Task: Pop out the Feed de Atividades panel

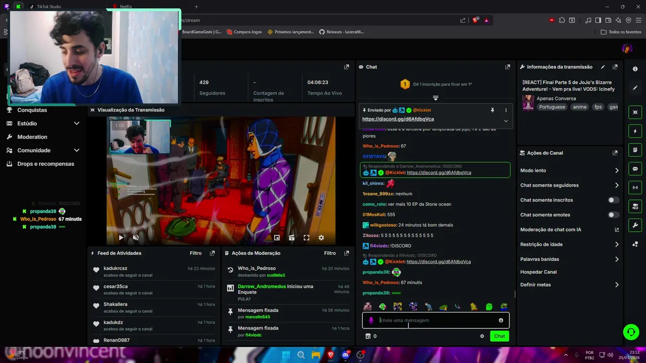Action: [212, 253]
